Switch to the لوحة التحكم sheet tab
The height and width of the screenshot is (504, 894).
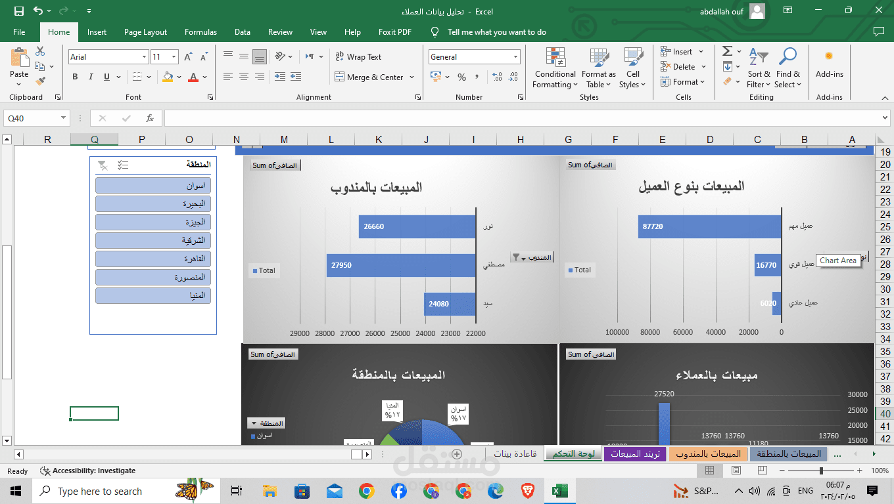click(x=573, y=454)
